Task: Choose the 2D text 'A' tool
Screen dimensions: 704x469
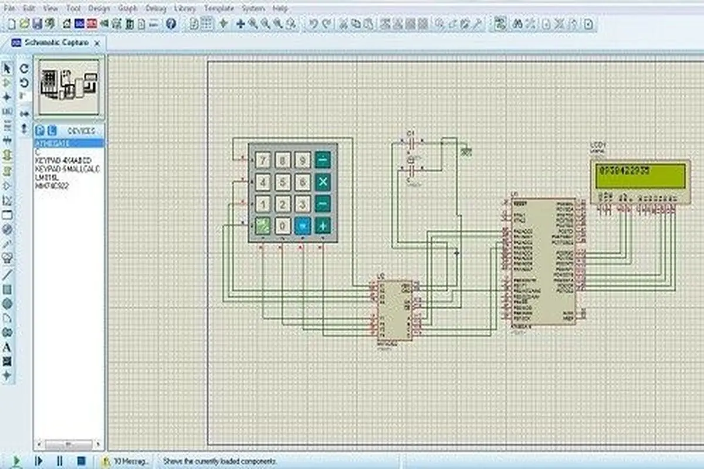Action: (7, 347)
